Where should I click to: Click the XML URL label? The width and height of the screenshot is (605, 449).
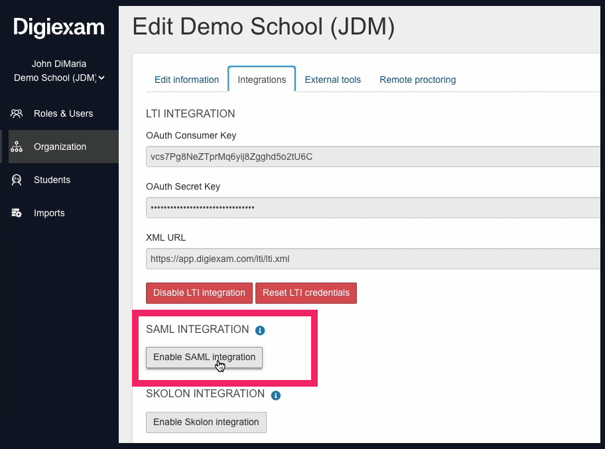click(x=166, y=237)
